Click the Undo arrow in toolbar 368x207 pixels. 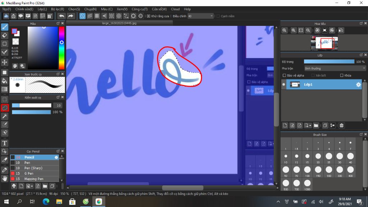click(61, 16)
